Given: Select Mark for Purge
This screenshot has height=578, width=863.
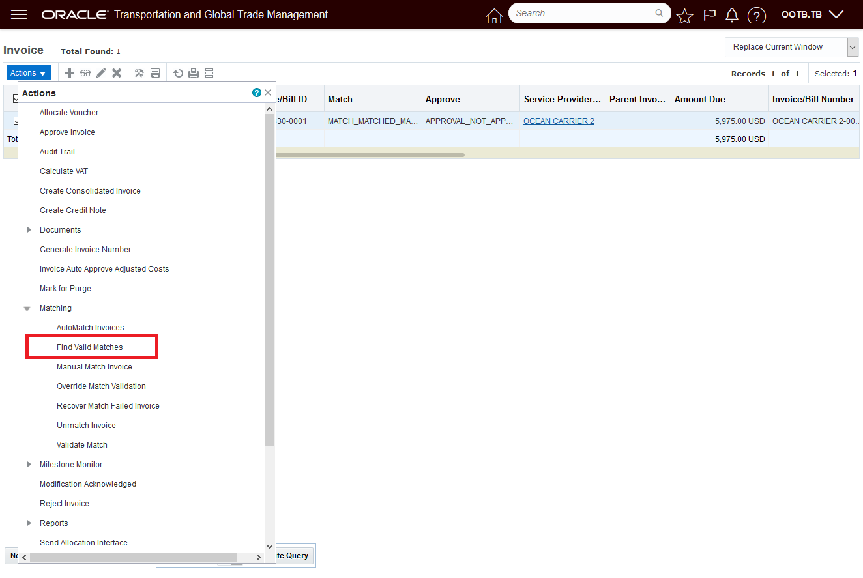Looking at the screenshot, I should tap(65, 289).
